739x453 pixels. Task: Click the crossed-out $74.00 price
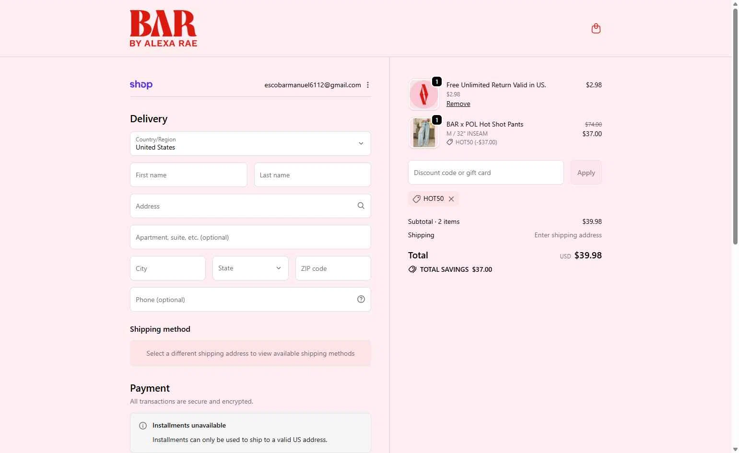click(593, 124)
